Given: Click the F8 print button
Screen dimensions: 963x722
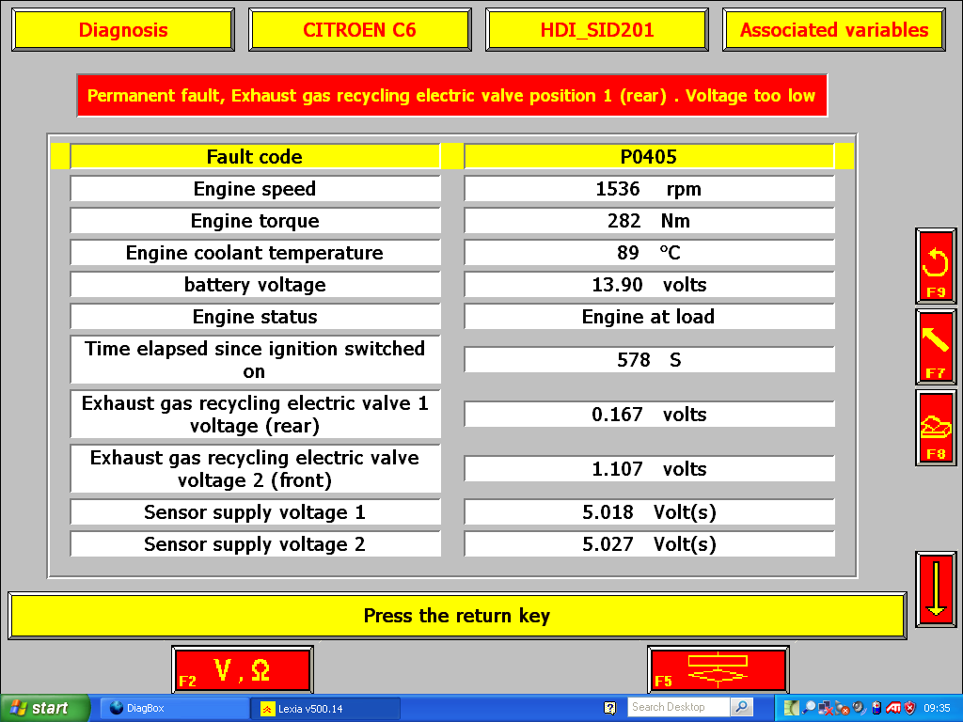Looking at the screenshot, I should [x=936, y=428].
